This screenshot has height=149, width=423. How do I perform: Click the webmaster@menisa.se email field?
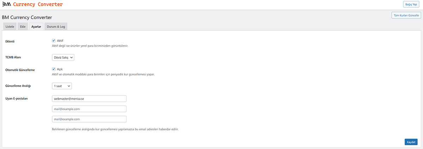coord(89,99)
